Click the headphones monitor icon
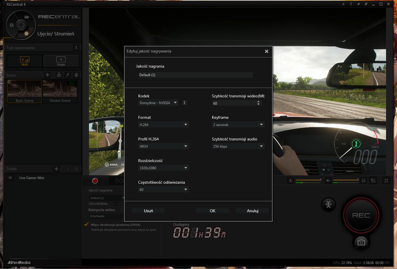397x269 pixels. 364,180
